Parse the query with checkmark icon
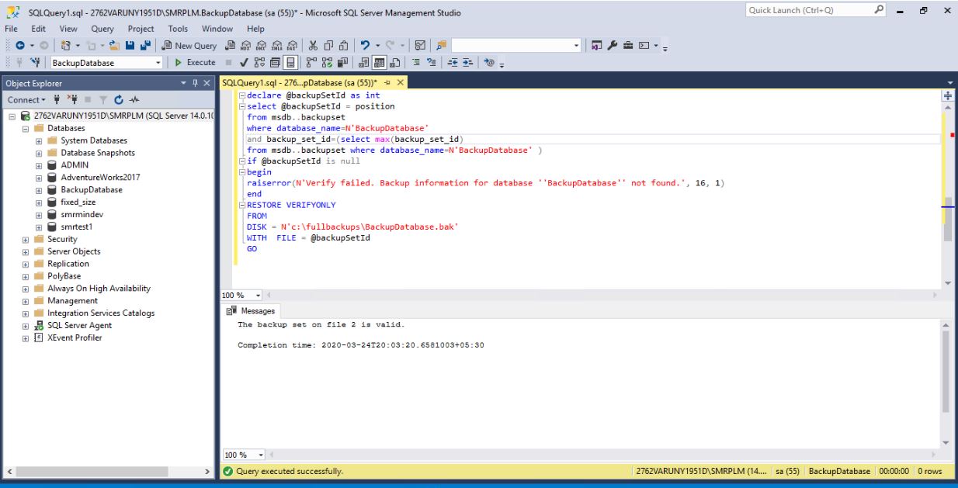Viewport: 958px width, 488px height. 244,63
